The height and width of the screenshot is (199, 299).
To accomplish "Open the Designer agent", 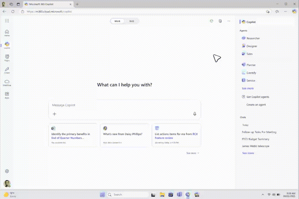I will (249, 46).
